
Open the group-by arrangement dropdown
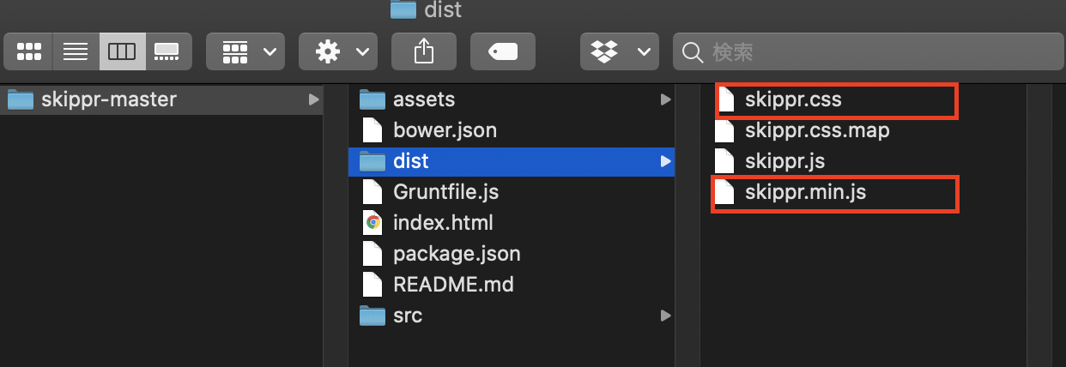tap(245, 52)
